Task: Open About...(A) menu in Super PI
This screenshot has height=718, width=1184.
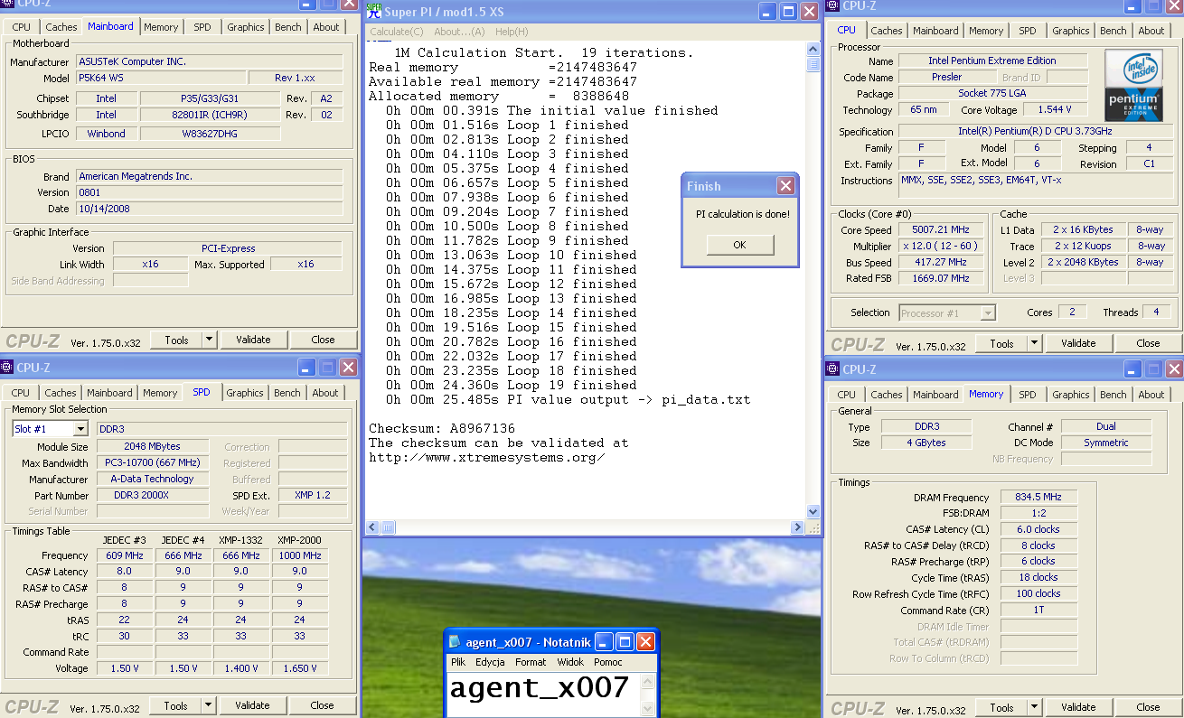Action: tap(459, 32)
